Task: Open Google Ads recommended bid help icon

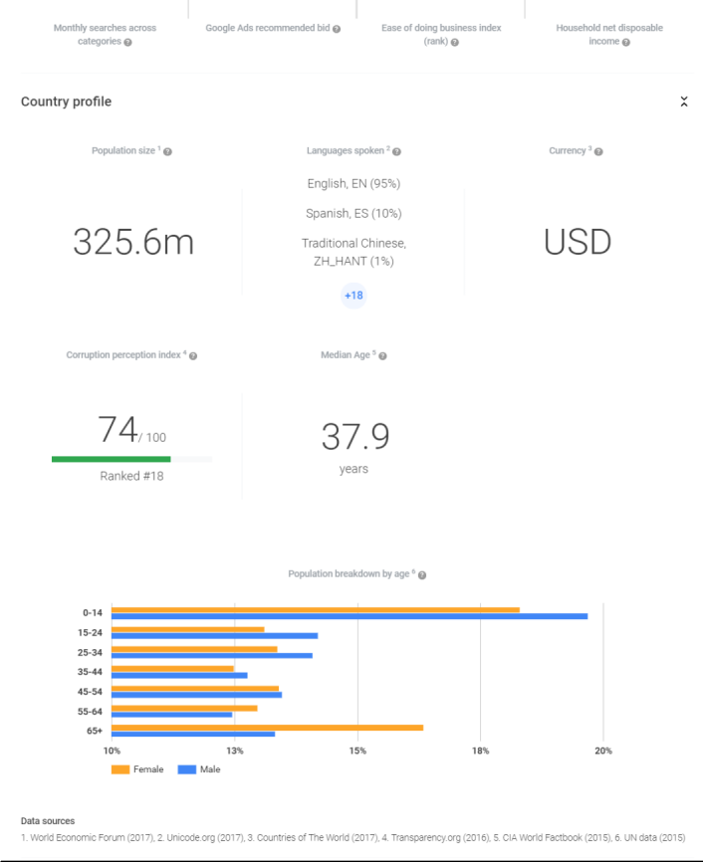Action: [x=337, y=29]
